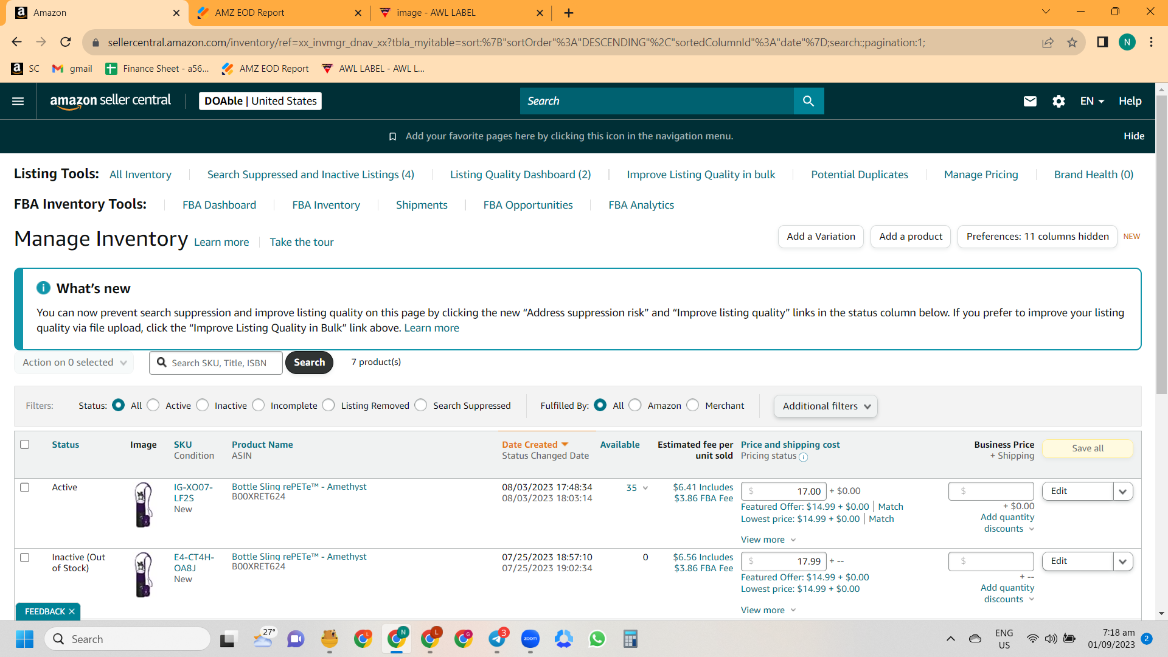Expand Add quantity discounts for Active listing
The image size is (1168, 657).
click(1007, 523)
